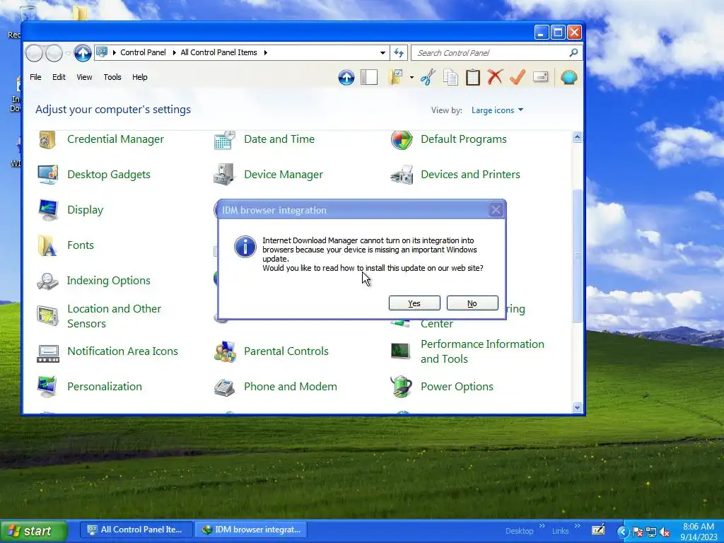This screenshot has width=724, height=543.
Task: Click the blue shell toolbar icon
Action: (x=569, y=77)
